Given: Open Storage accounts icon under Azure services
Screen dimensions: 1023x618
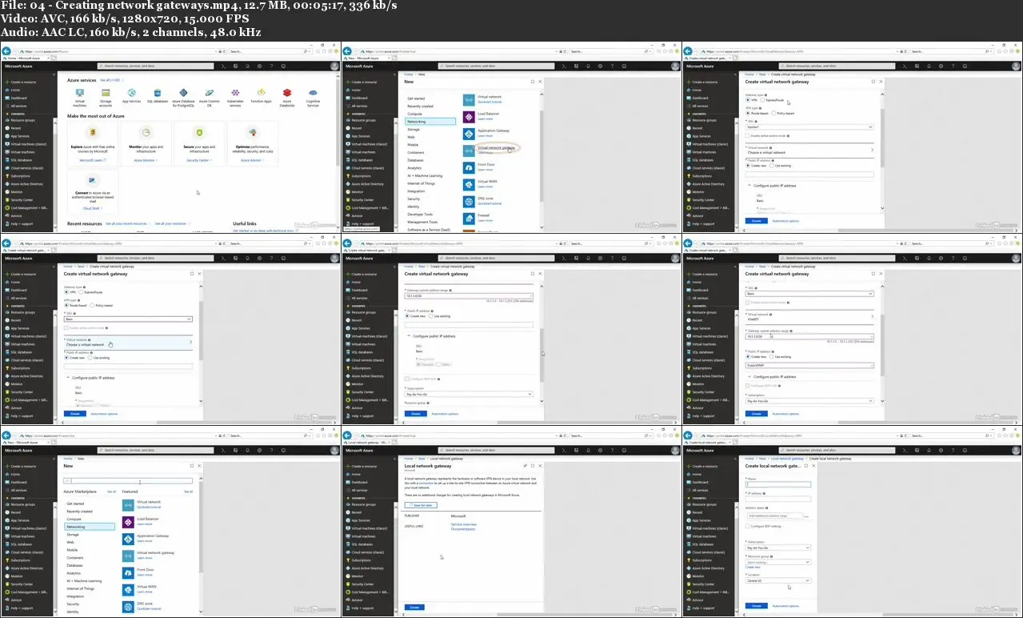Looking at the screenshot, I should click(x=106, y=93).
